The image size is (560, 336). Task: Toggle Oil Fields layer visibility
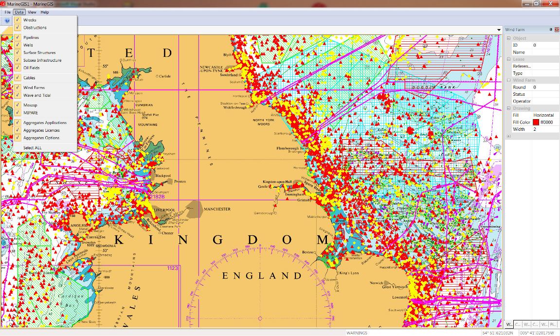point(18,68)
